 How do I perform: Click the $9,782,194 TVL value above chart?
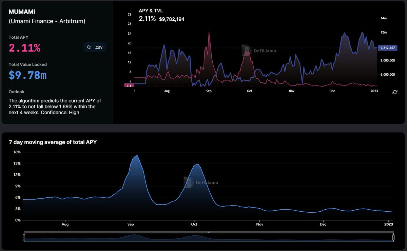click(172, 19)
